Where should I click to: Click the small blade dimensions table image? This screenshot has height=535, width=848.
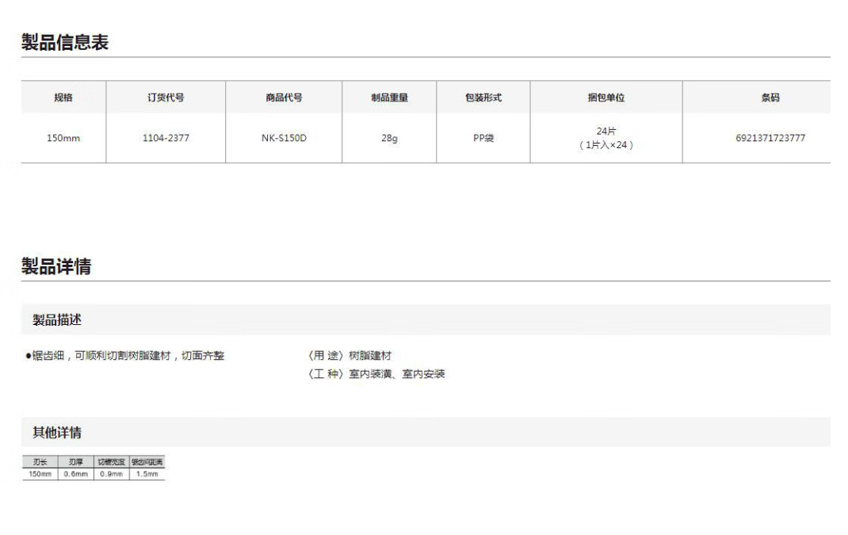pyautogui.click(x=94, y=468)
